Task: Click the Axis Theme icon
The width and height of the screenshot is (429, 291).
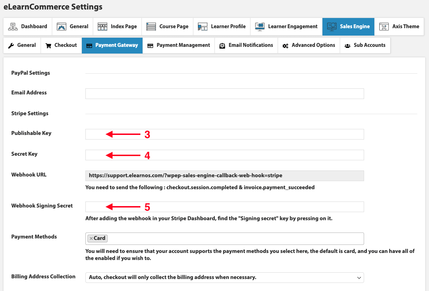Action: pos(384,26)
